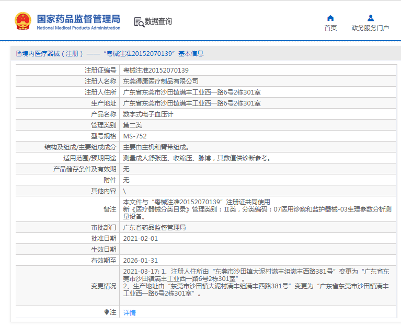Image resolution: width=401 pixels, height=328 pixels.
Task: Click the 结构及组成/主要组成成分 label
Action: [81, 147]
